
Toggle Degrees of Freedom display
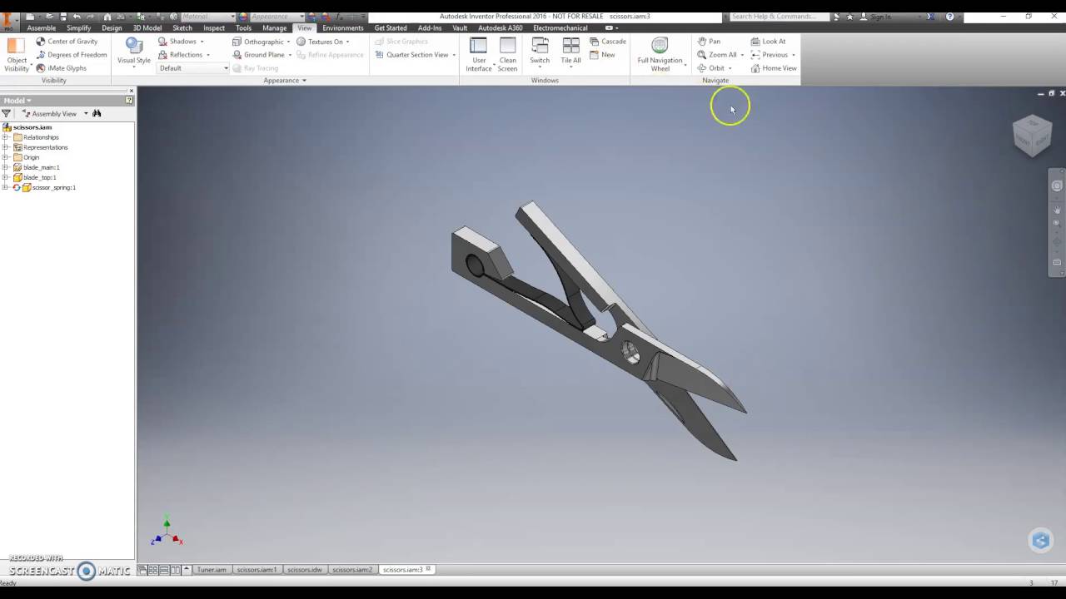(71, 55)
